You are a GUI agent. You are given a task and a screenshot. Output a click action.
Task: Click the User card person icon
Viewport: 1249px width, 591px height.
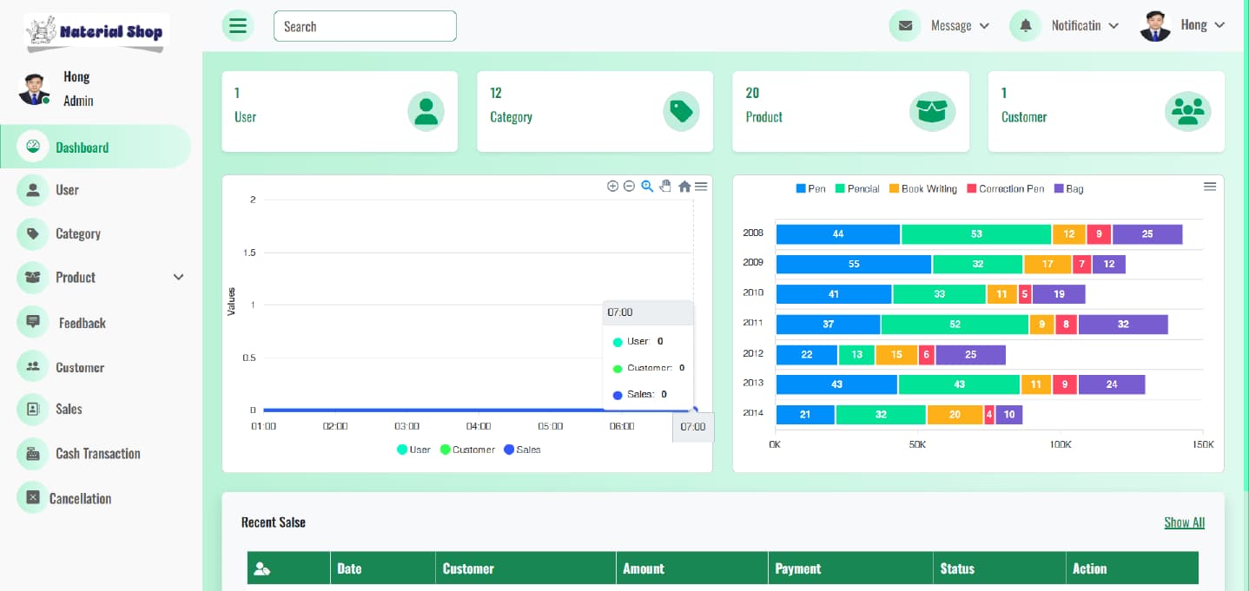point(426,111)
